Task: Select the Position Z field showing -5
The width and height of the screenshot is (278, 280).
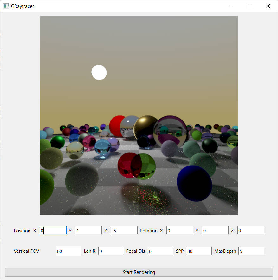Action: (124, 231)
